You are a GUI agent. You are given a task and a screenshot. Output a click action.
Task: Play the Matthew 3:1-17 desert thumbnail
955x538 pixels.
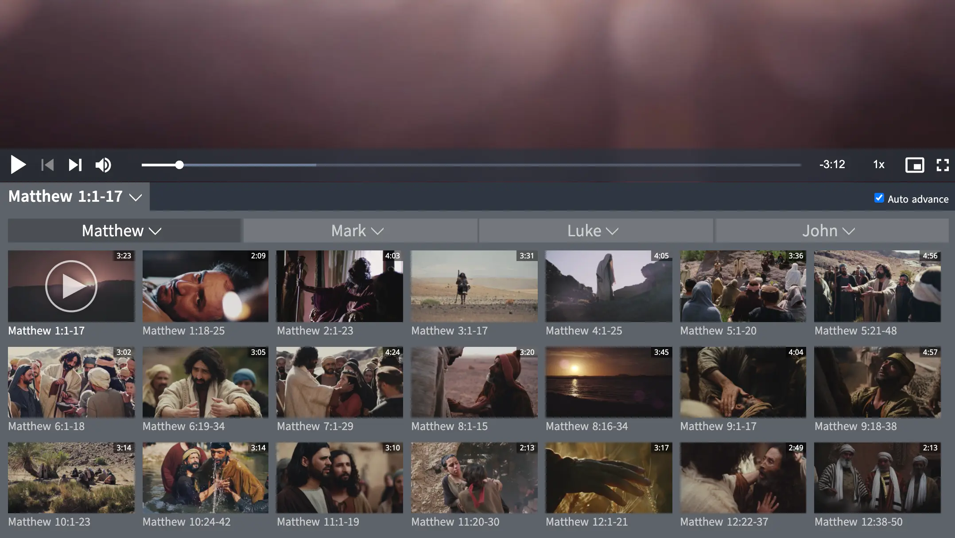click(474, 286)
